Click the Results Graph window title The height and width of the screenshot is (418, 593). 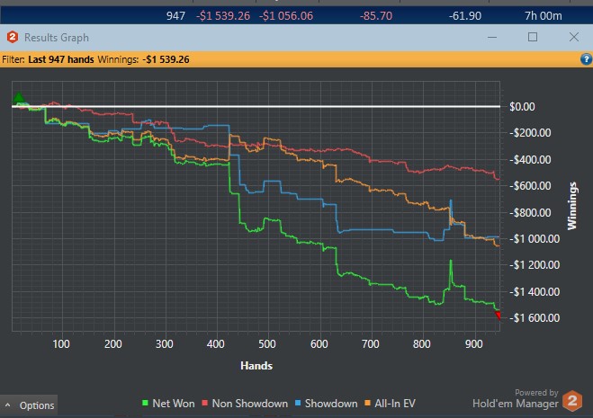click(57, 38)
